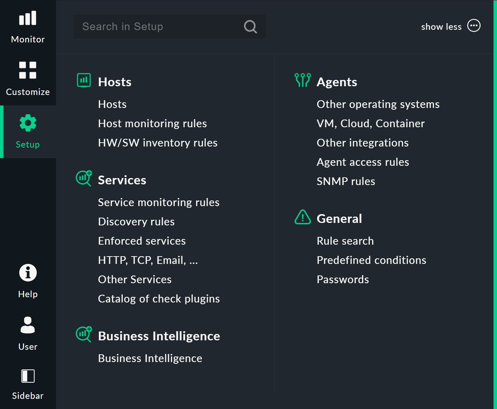Open the User profile icon
Screen dimensions: 497x409
28,325
